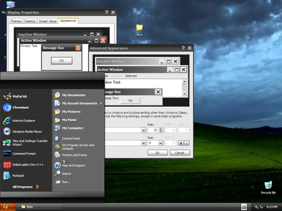Click the Display Properties help button

107,12
